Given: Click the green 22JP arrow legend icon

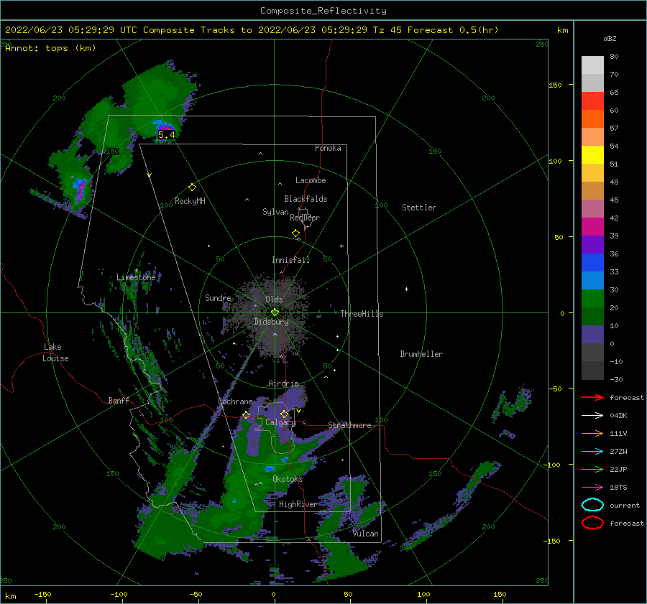Looking at the screenshot, I should pyautogui.click(x=592, y=469).
